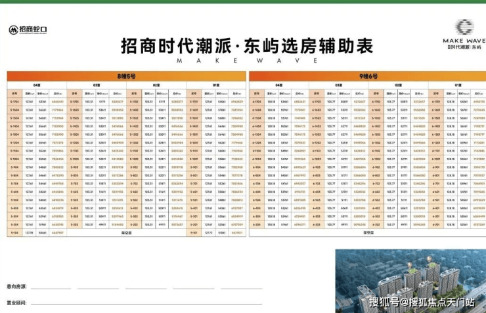Select room cell 5-1704
The width and height of the screenshot is (486, 313).
pos(14,102)
